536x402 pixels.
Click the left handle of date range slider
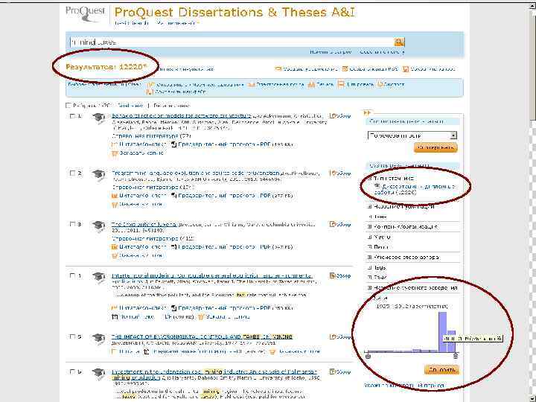coord(368,356)
